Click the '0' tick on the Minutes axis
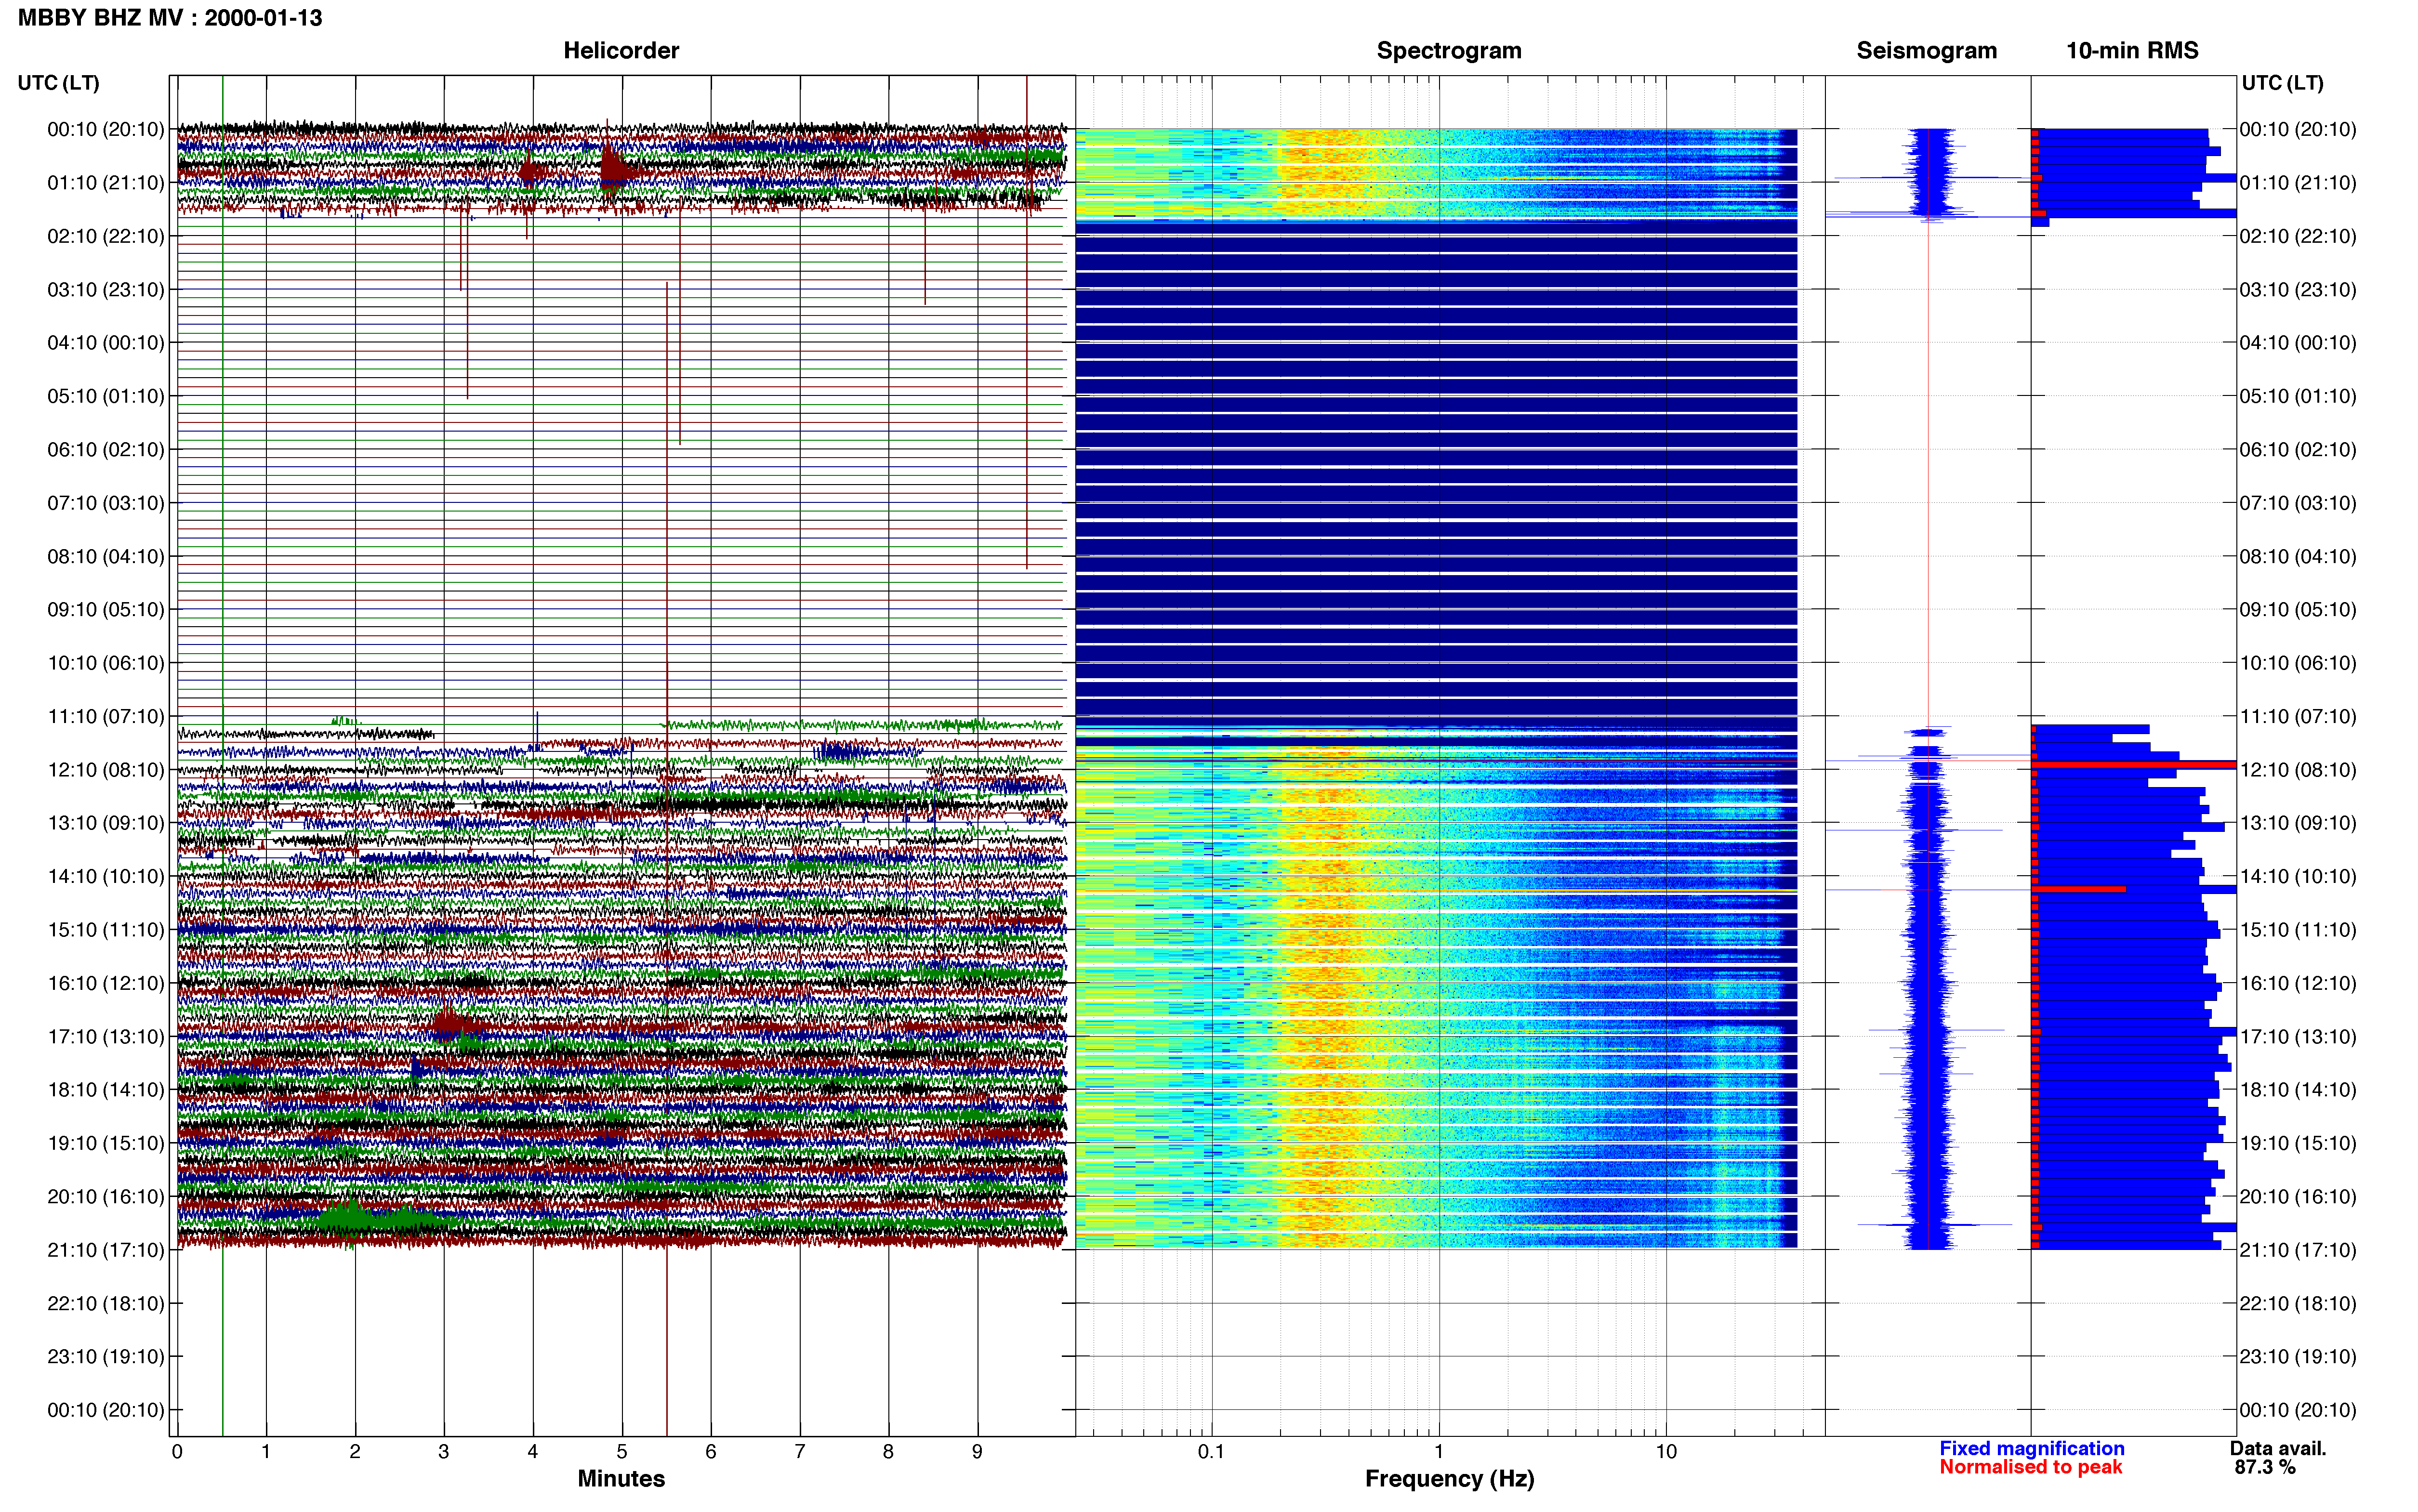Screen dimensions: 2418x1512 coord(177,1451)
